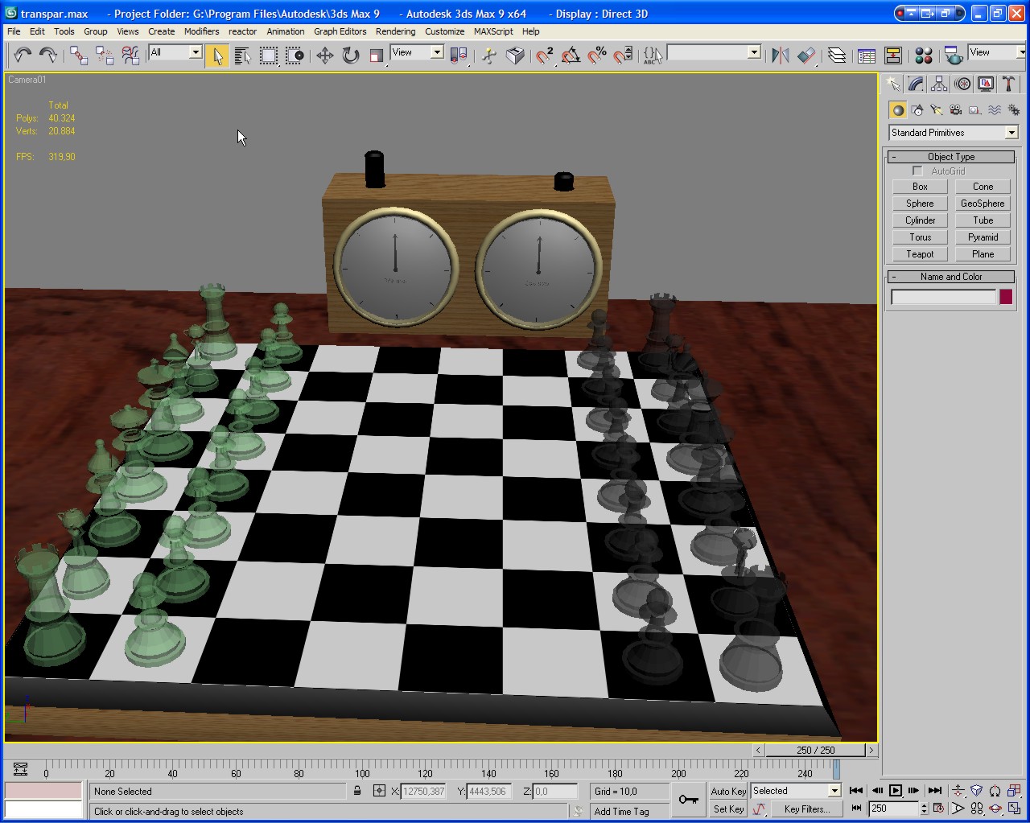Open the Standard Primitives dropdown
1030x823 pixels.
point(954,133)
